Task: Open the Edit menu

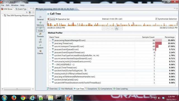Action: [x=8, y=5]
